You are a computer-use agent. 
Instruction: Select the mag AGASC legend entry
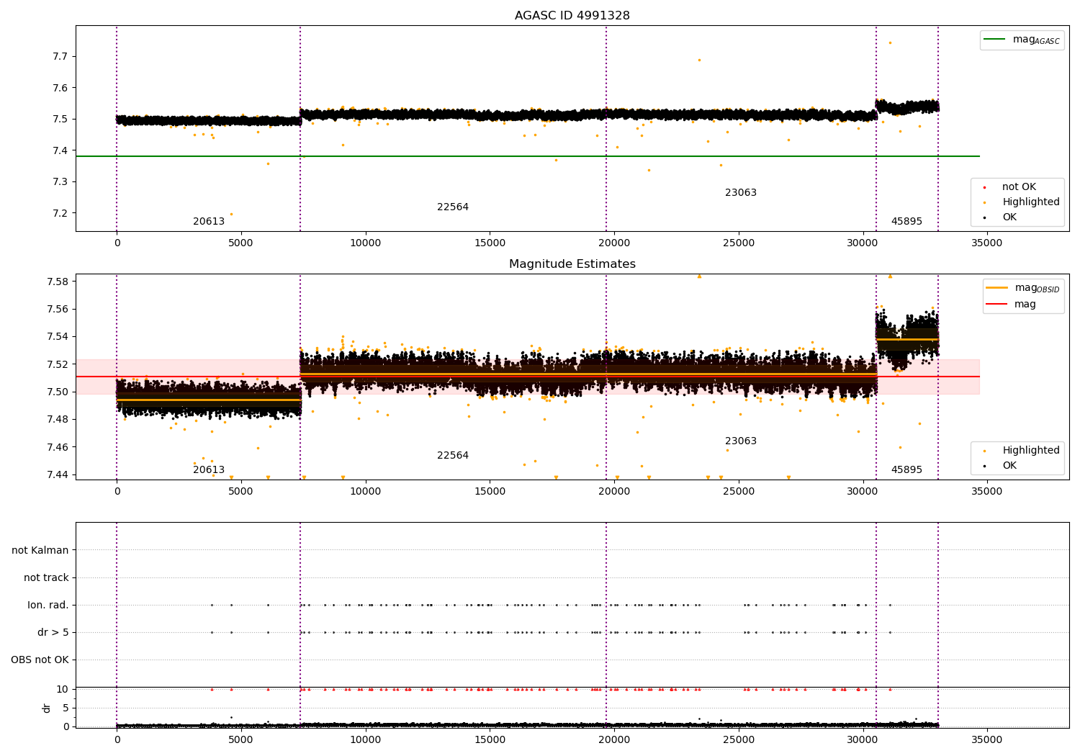tap(1022, 40)
